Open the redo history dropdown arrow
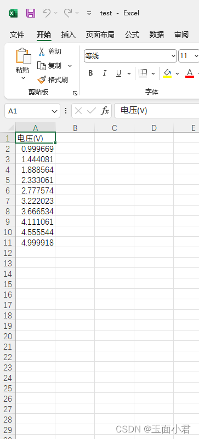The image size is (199, 439). pos(77,13)
